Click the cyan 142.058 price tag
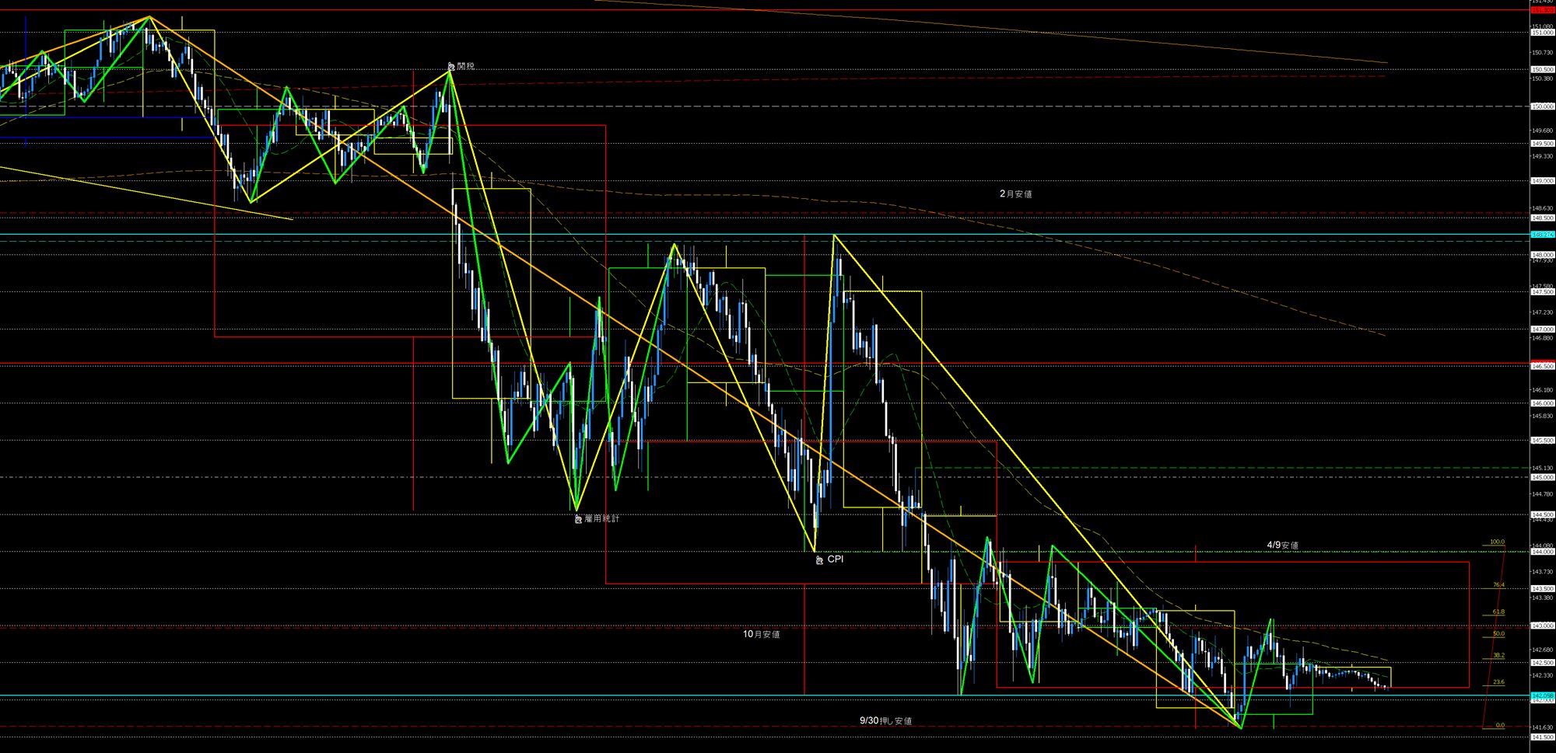The height and width of the screenshot is (753, 1556). point(1542,695)
